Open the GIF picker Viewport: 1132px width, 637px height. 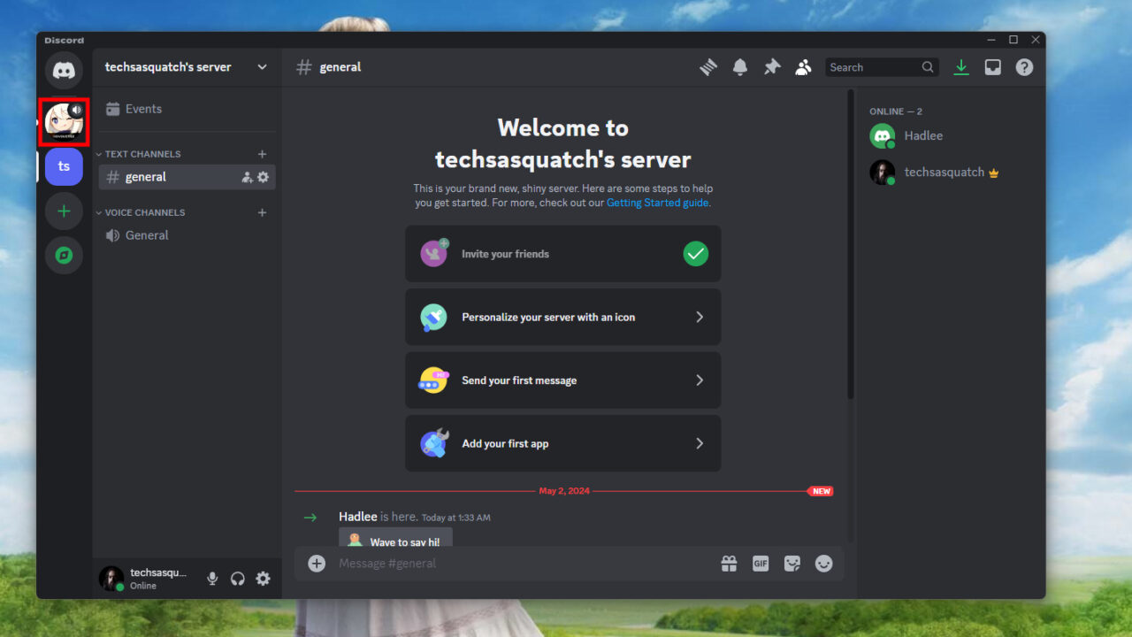pos(760,563)
